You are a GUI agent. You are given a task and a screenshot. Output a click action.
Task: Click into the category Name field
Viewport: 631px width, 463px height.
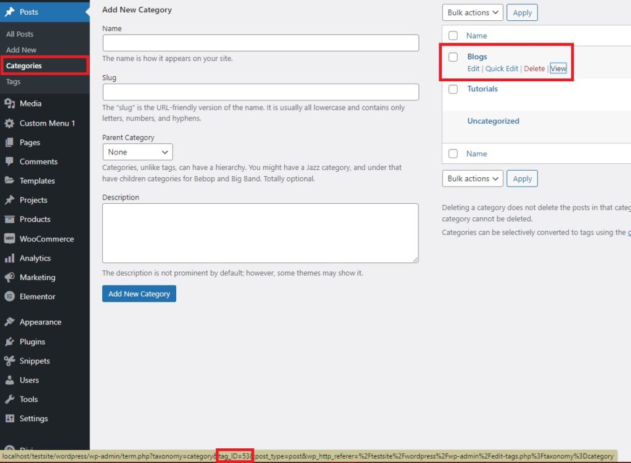tap(261, 43)
